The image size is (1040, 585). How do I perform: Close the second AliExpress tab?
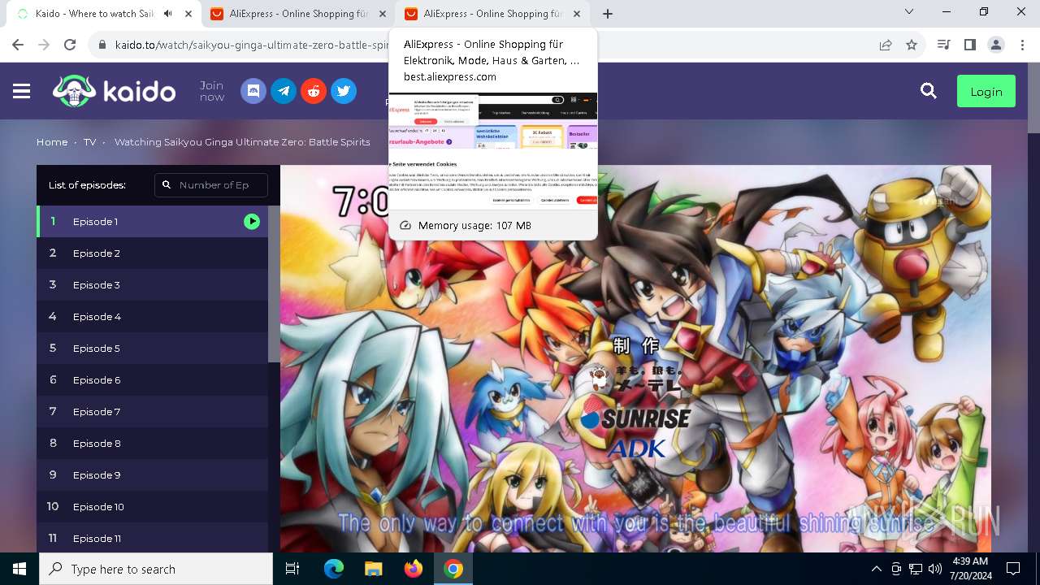tap(577, 14)
